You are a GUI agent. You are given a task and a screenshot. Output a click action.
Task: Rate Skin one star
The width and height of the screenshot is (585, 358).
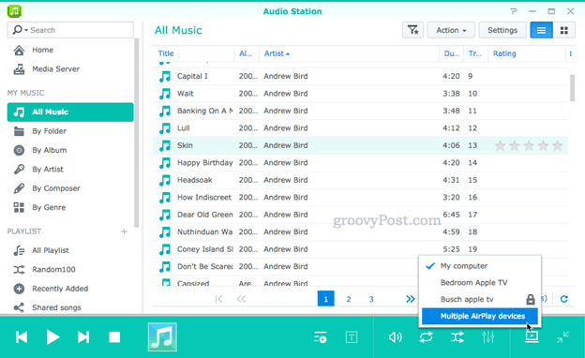[500, 145]
